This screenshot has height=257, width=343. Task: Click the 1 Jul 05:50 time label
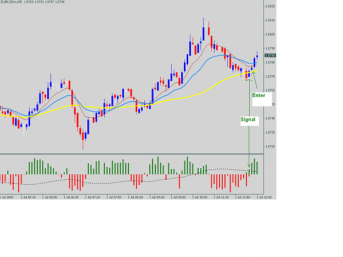[49, 197]
